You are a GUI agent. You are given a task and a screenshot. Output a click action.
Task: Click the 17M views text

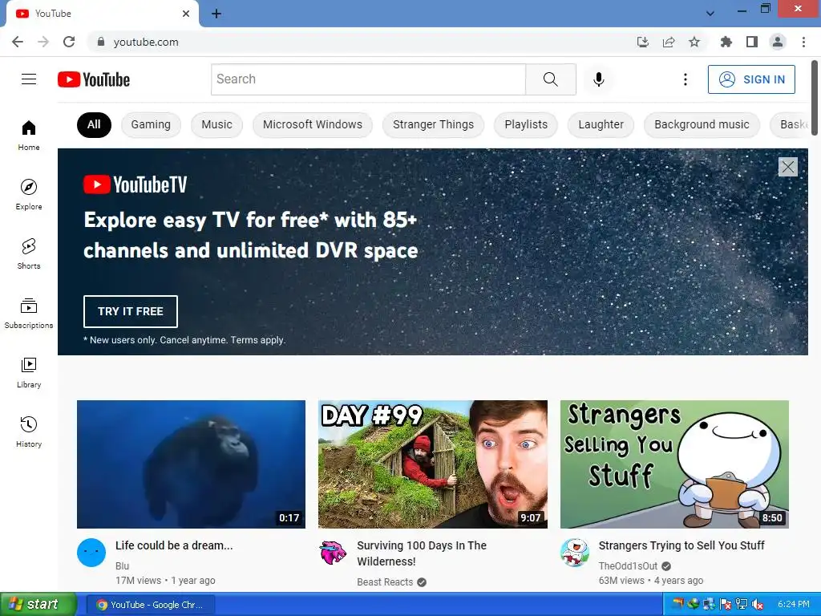click(x=138, y=581)
